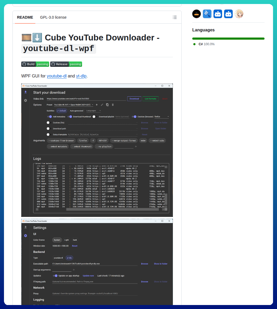Click Reset next to Window size
Screen dimensions: 277x309
coord(75,246)
